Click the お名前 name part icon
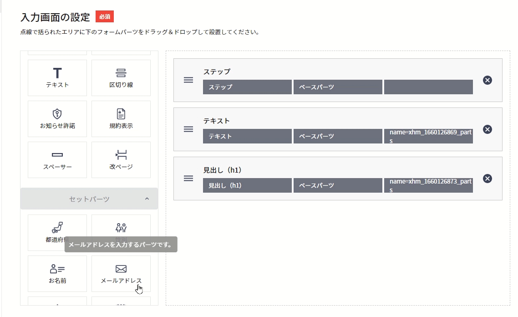The width and height of the screenshot is (518, 317). click(x=57, y=273)
